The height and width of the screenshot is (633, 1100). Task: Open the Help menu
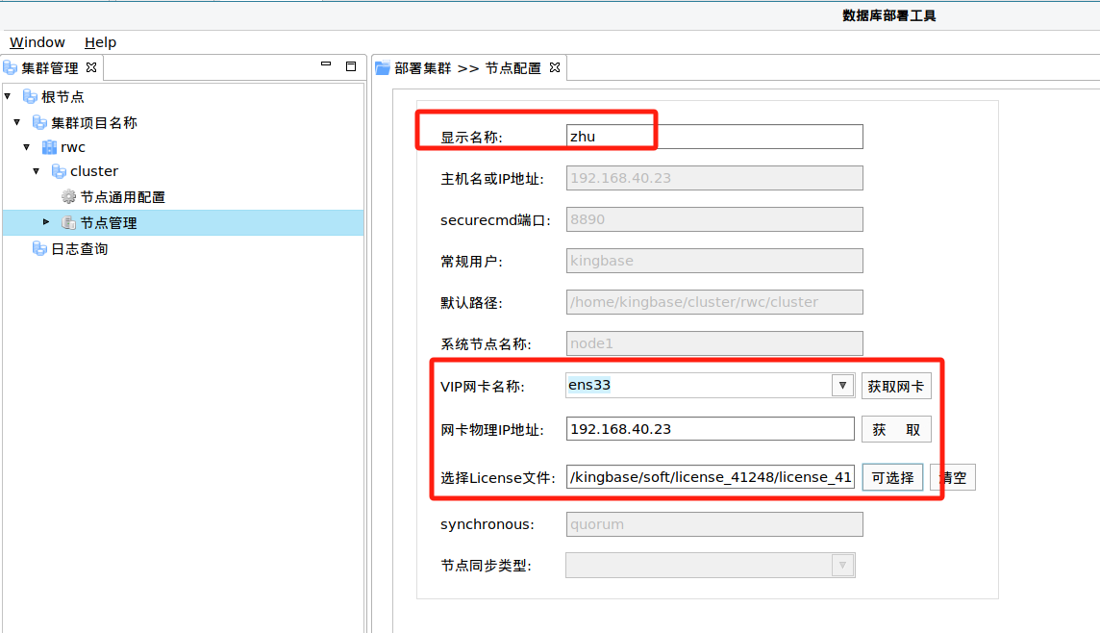100,42
